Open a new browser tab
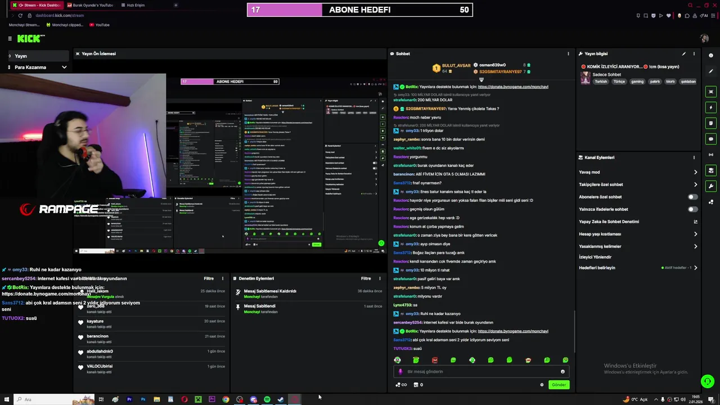This screenshot has width=720, height=405. pos(176,5)
